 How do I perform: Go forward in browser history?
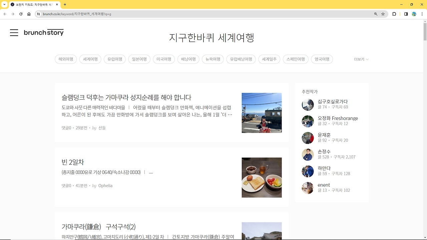[13, 14]
